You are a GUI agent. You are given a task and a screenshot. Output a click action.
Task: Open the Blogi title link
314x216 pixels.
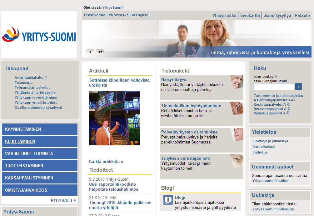click(x=180, y=197)
